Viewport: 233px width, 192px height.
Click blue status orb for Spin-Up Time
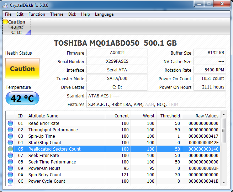10,136
